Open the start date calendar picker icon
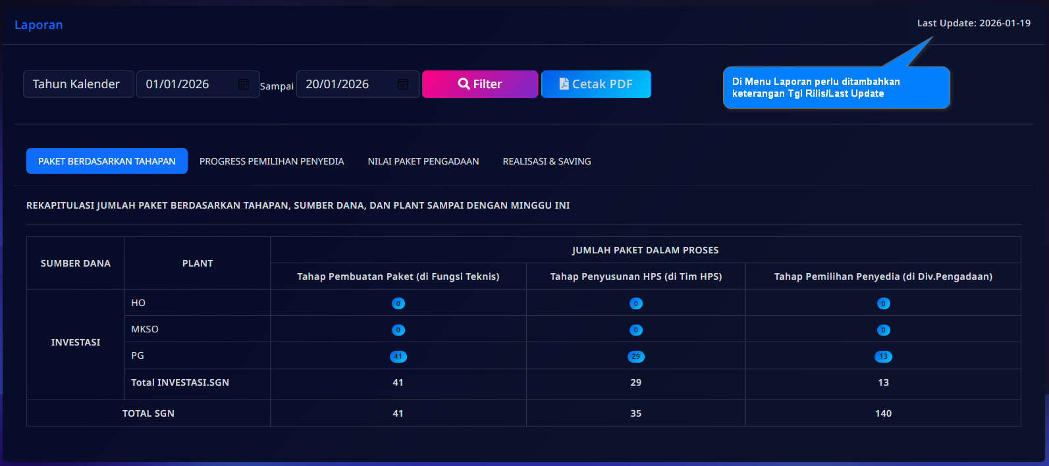 (x=244, y=84)
